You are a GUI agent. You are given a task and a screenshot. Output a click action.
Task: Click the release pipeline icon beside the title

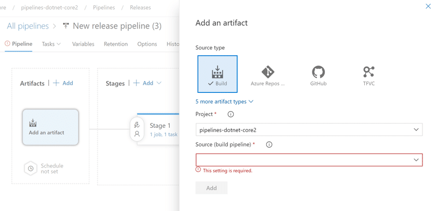(x=66, y=26)
